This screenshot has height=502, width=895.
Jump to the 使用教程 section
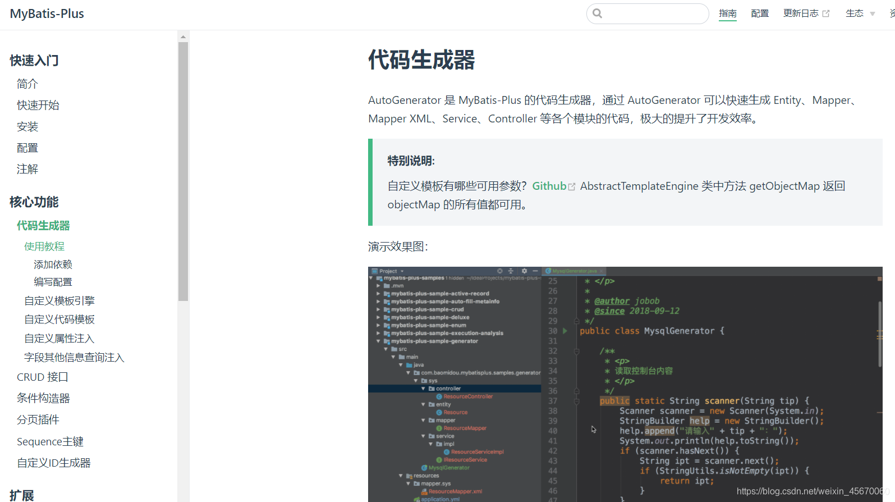(x=44, y=247)
